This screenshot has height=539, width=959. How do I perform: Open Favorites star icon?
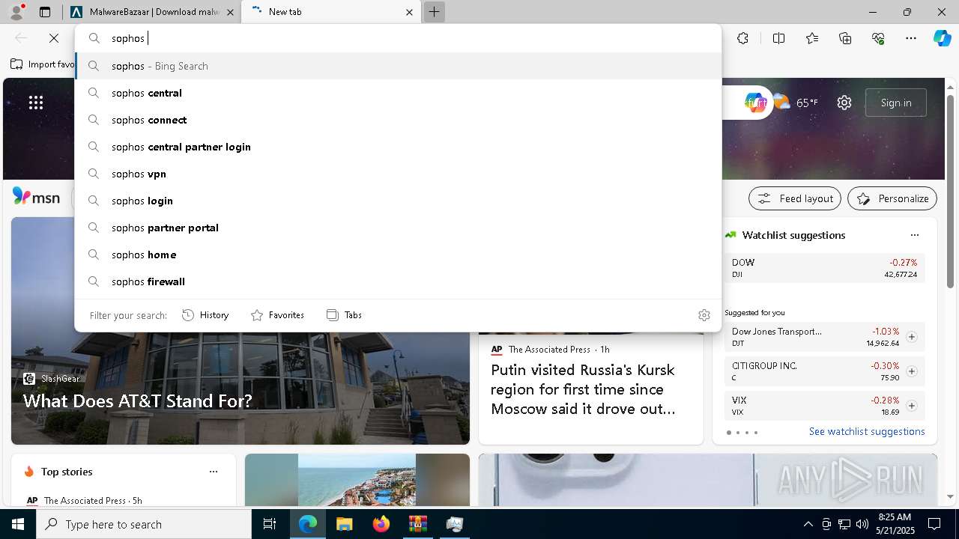(812, 38)
